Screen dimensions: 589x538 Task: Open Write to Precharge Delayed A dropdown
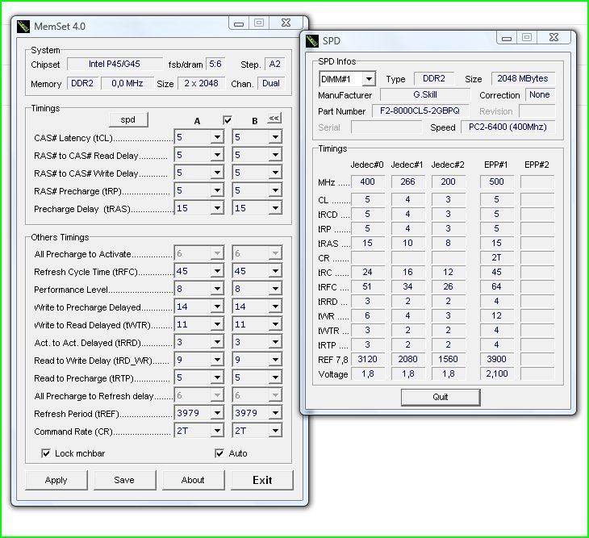click(x=217, y=307)
